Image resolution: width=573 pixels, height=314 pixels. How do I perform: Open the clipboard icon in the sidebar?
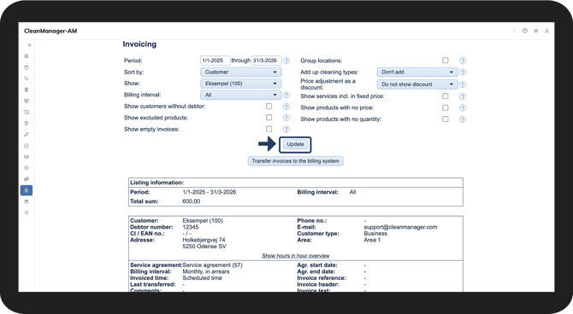(x=27, y=123)
